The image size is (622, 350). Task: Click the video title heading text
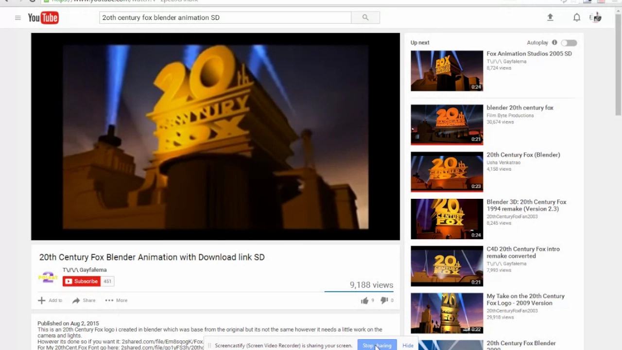coord(152,257)
